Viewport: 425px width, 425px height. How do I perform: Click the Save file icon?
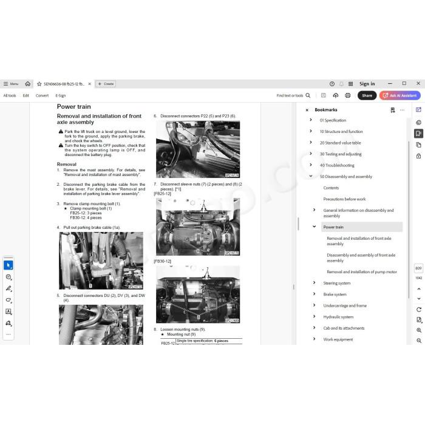coord(324,95)
